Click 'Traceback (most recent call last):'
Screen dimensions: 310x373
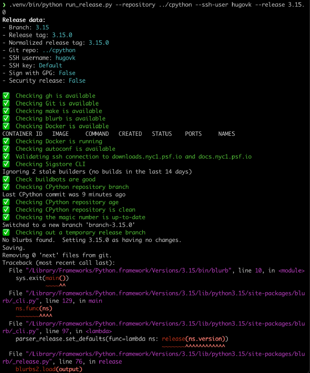pyautogui.click(x=59, y=263)
